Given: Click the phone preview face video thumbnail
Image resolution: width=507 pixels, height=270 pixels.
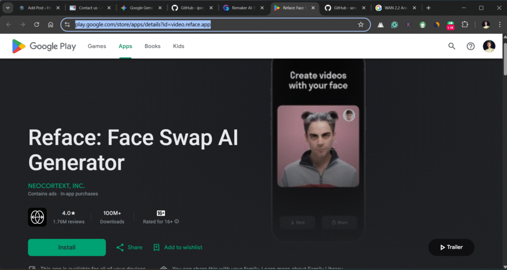Looking at the screenshot, I should tap(318, 146).
